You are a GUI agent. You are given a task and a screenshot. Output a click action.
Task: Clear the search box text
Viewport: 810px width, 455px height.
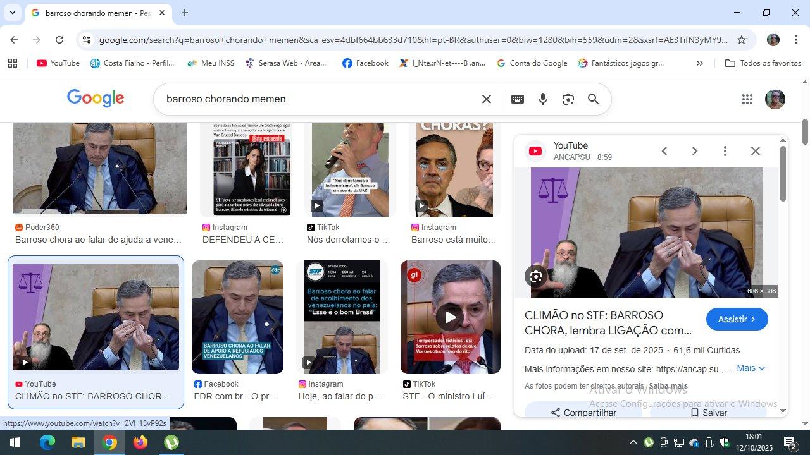[486, 99]
